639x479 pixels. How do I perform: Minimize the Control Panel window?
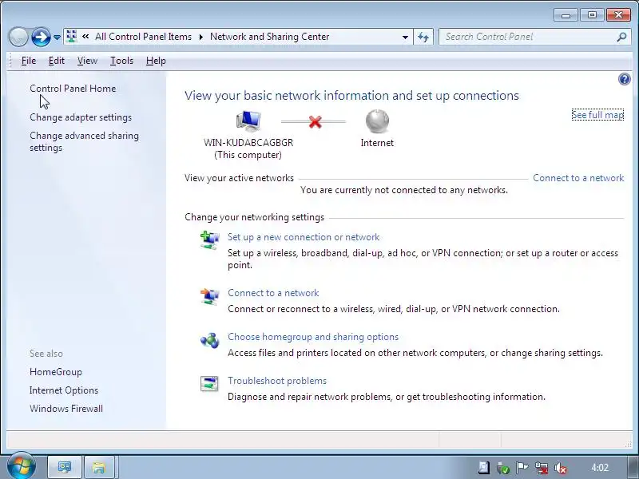(x=566, y=15)
